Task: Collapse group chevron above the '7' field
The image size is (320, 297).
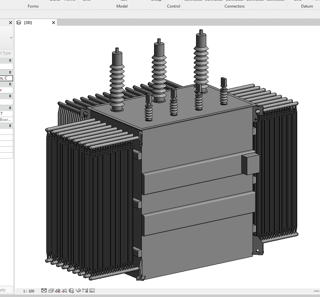Action: click(10, 108)
